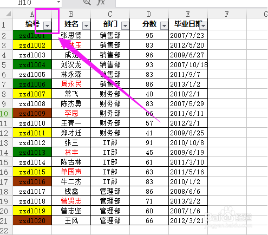Click score cell 71

[149, 201]
